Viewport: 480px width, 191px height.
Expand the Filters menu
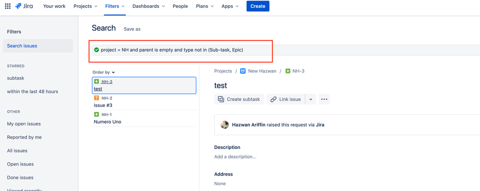[115, 6]
